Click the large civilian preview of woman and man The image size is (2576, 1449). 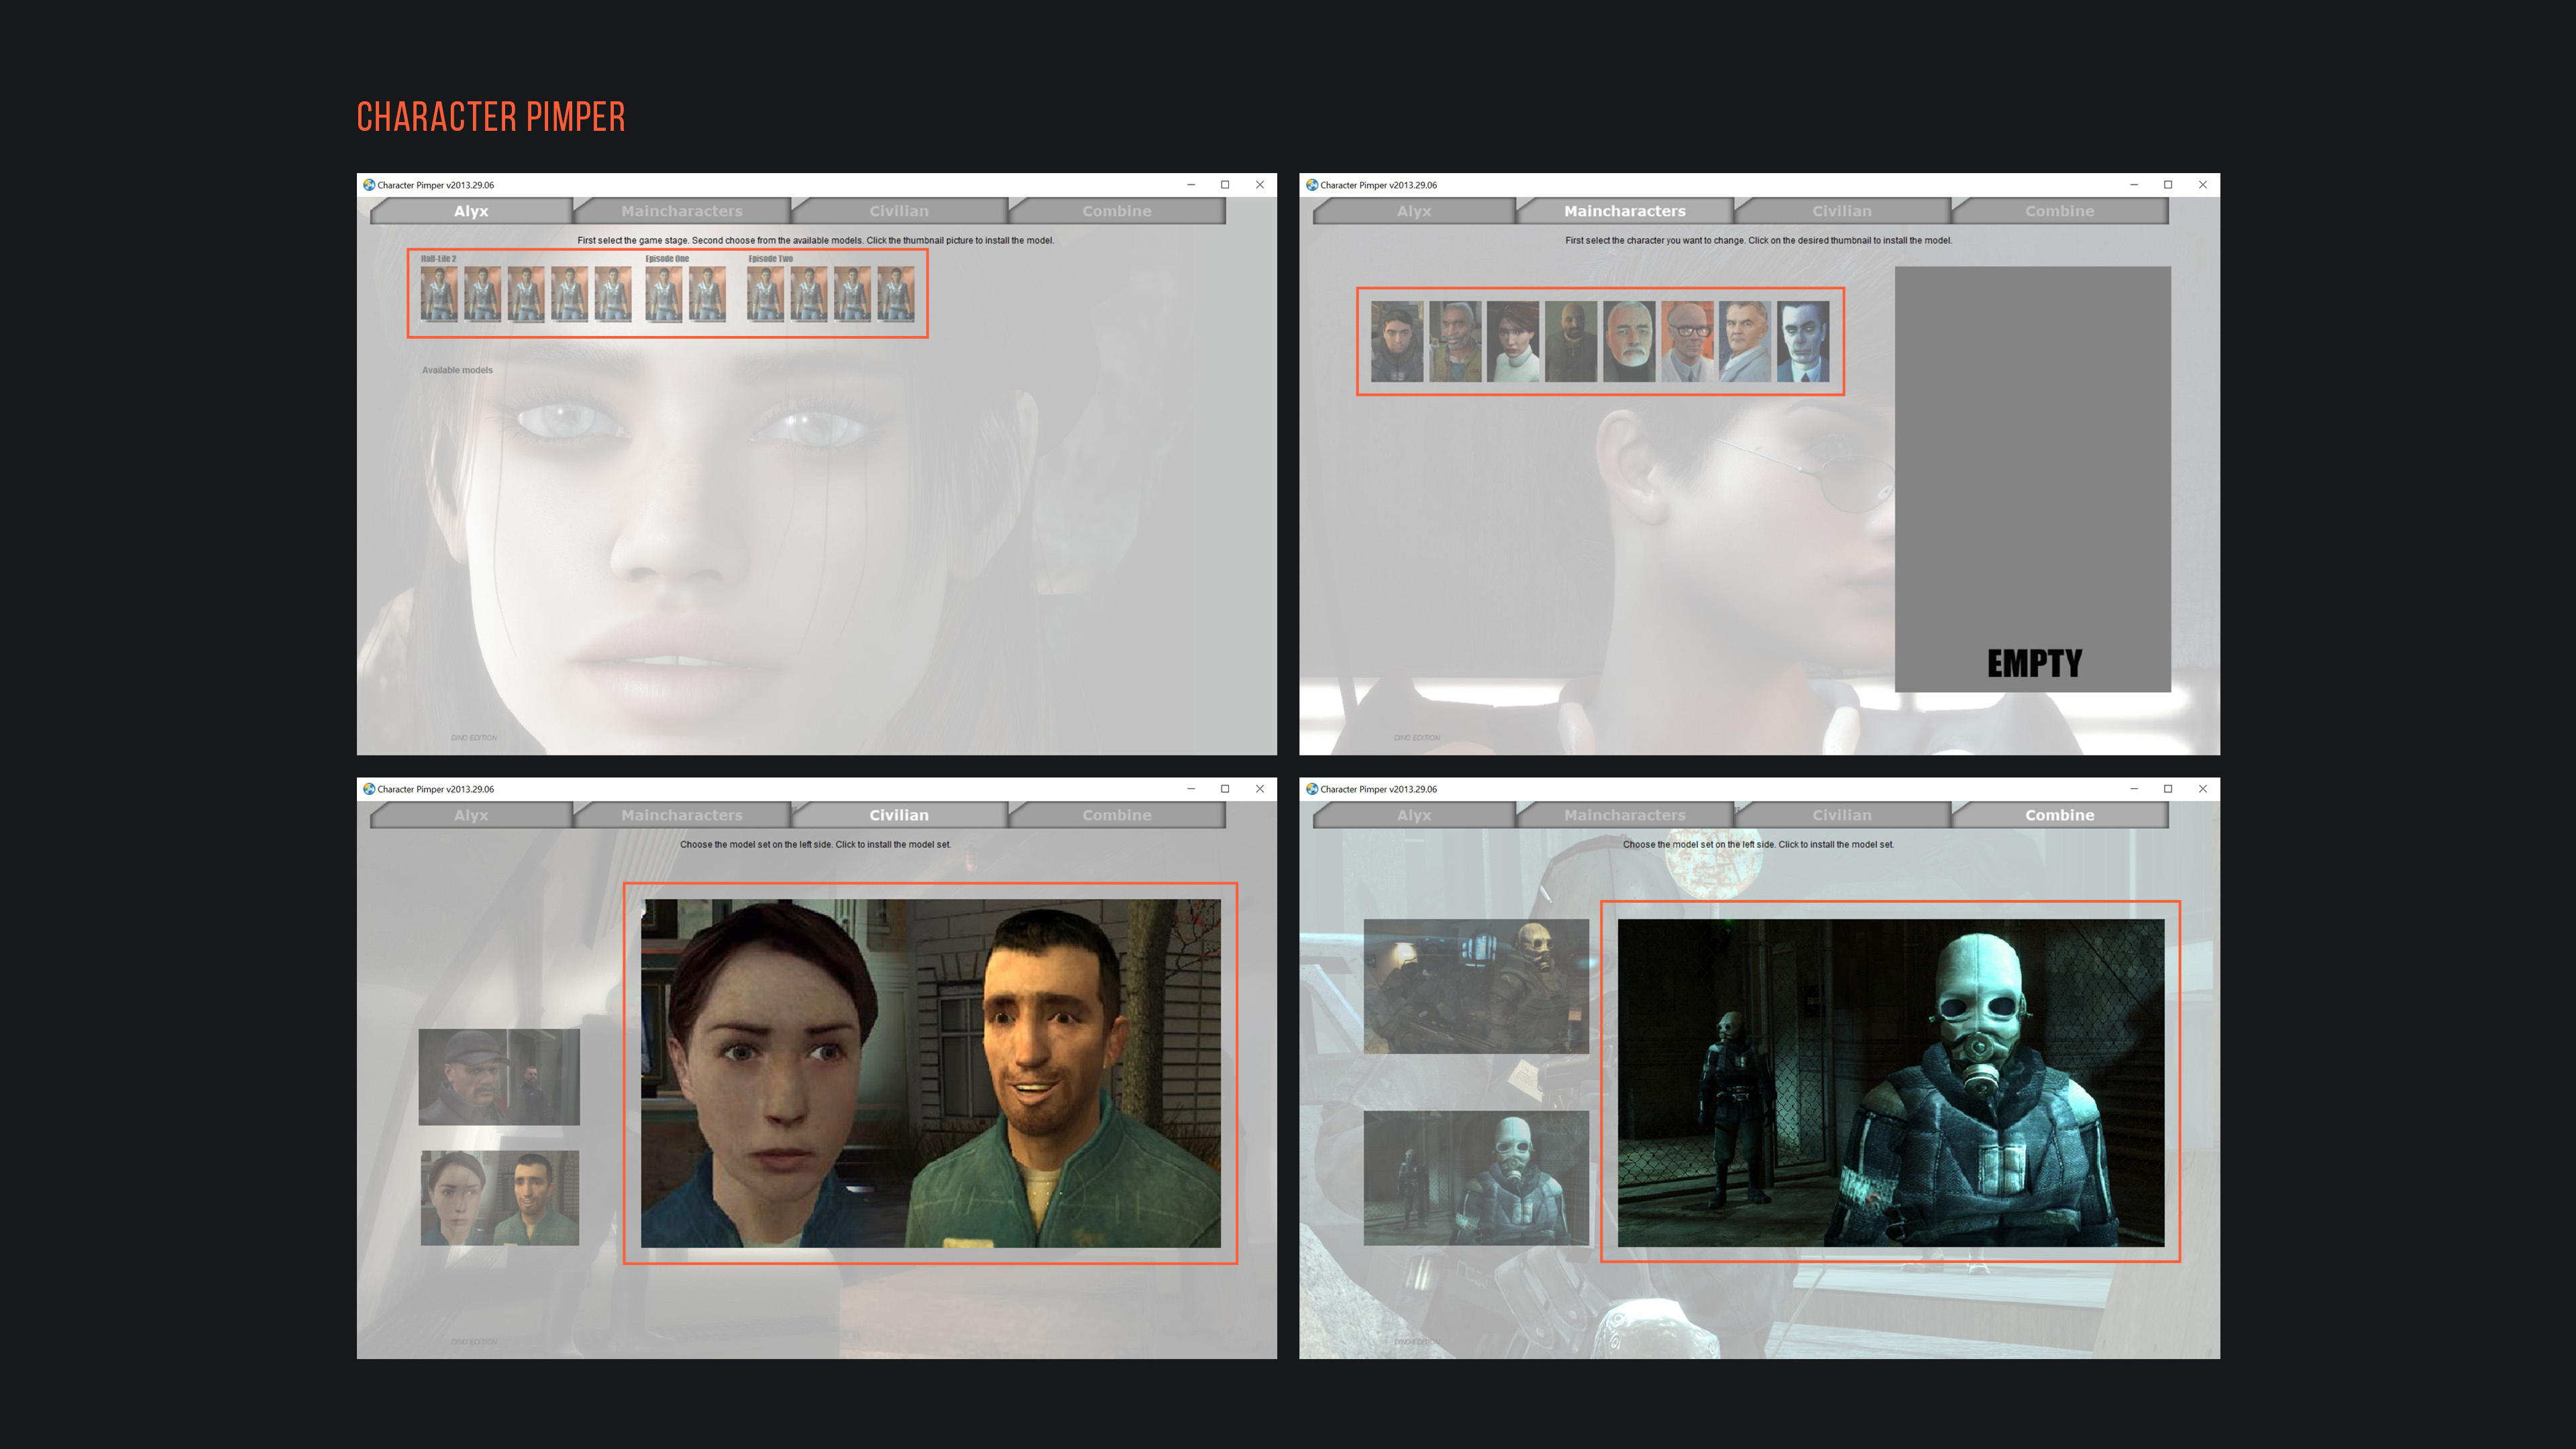pyautogui.click(x=930, y=1073)
